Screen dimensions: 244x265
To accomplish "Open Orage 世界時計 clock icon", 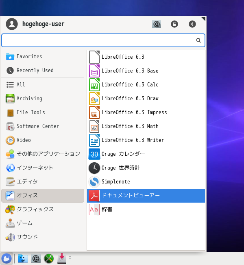I will [x=94, y=168].
